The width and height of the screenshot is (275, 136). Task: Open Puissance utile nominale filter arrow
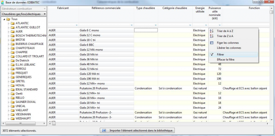(220, 25)
